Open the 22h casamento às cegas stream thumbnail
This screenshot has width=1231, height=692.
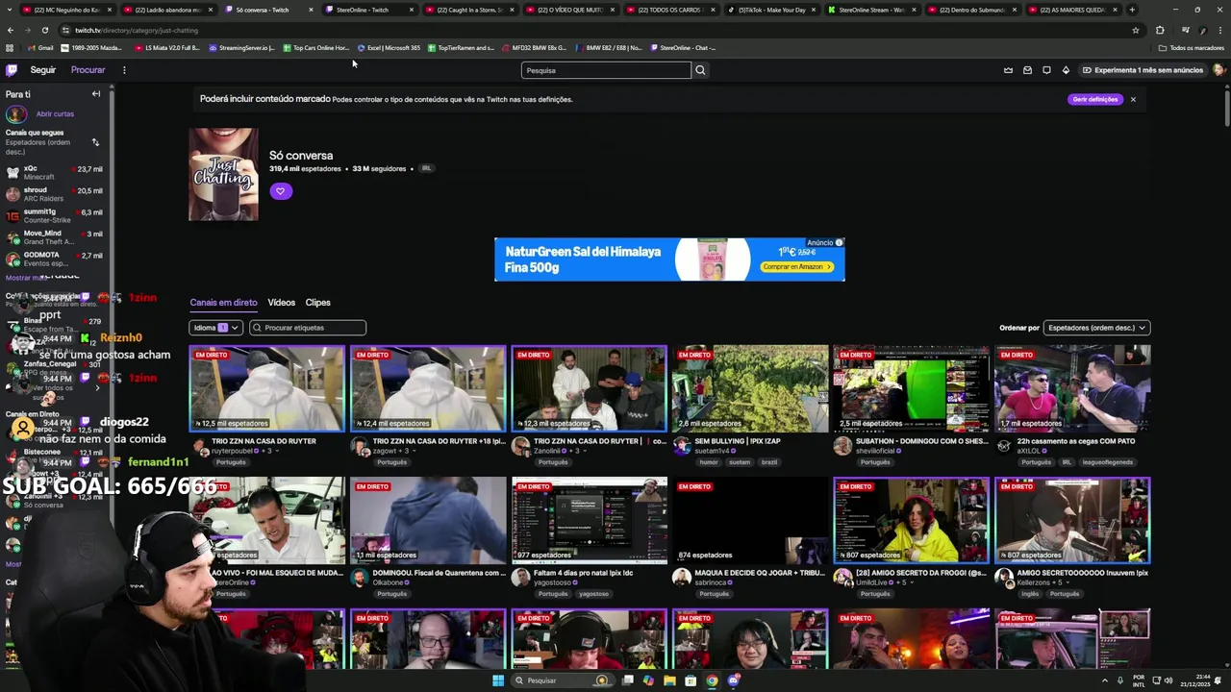tap(1072, 389)
